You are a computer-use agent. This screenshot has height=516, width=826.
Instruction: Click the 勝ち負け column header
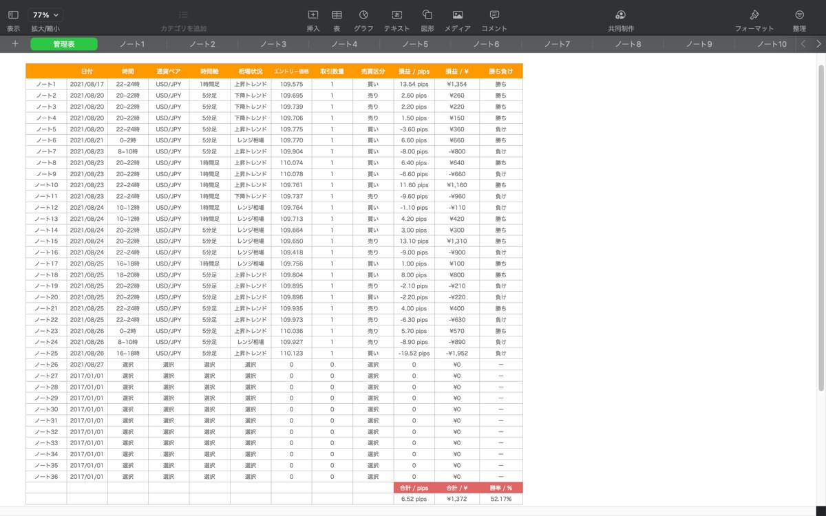(x=500, y=71)
